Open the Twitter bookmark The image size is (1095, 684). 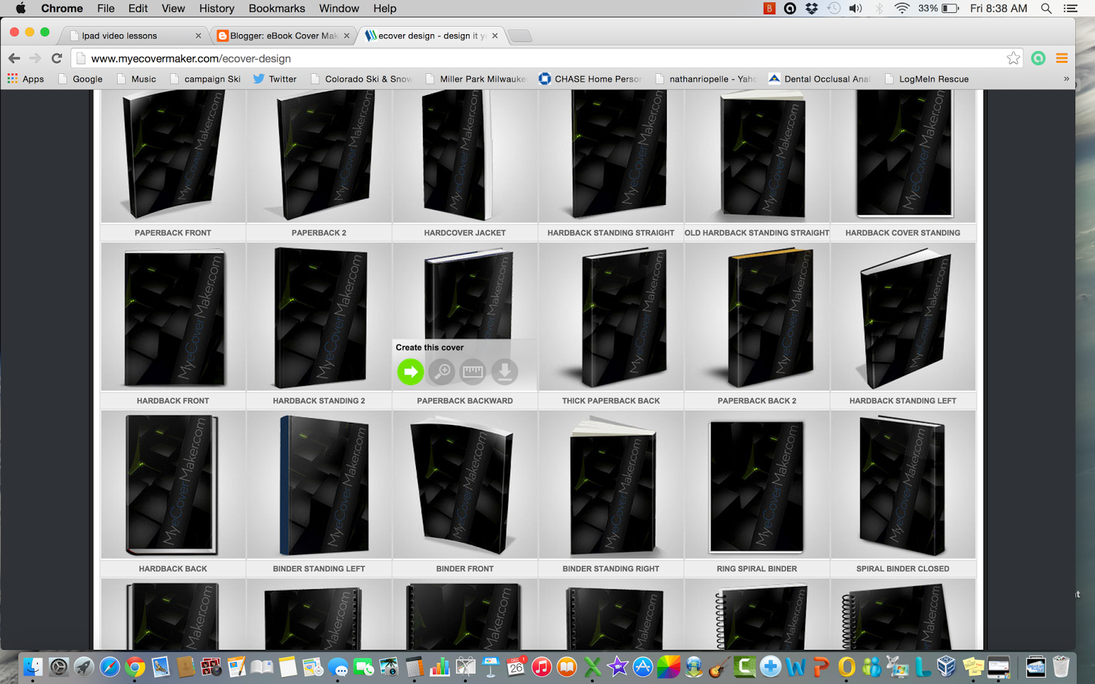click(x=274, y=79)
